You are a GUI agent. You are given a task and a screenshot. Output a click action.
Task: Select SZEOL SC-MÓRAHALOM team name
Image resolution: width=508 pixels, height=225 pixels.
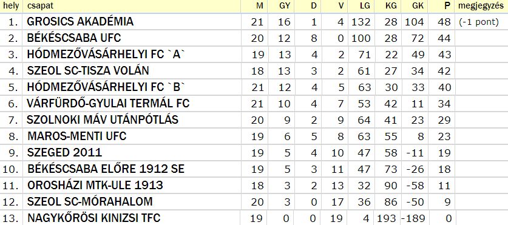pyautogui.click(x=90, y=202)
